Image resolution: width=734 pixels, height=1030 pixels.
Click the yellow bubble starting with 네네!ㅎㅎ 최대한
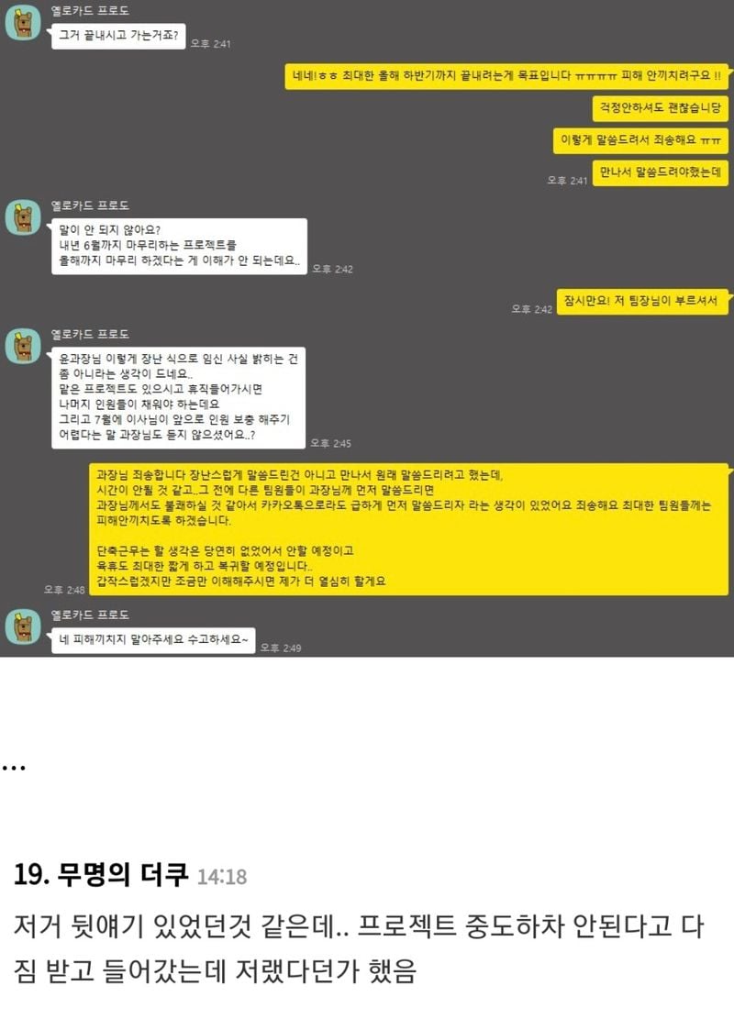506,76
